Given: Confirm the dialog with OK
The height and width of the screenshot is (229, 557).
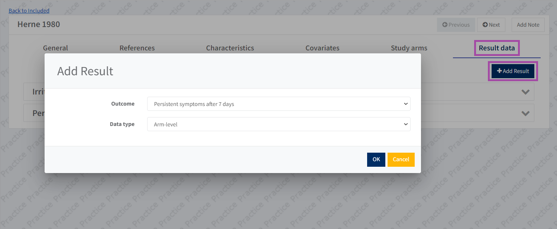Looking at the screenshot, I should point(376,159).
